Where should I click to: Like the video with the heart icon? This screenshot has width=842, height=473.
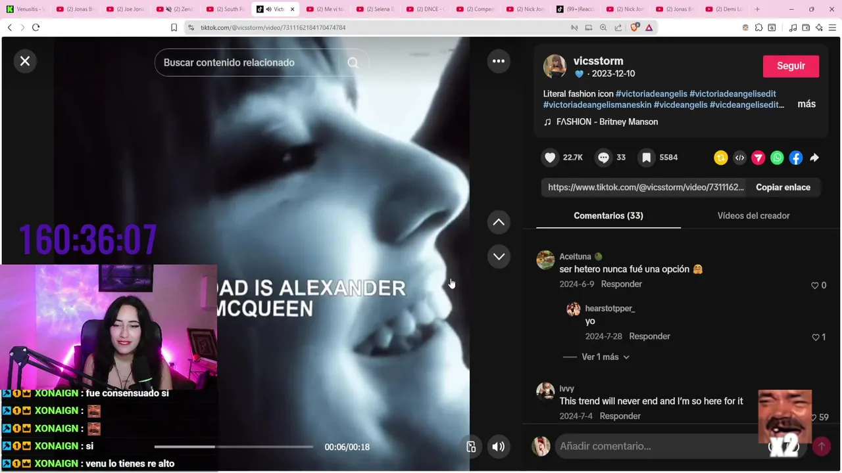pos(550,158)
